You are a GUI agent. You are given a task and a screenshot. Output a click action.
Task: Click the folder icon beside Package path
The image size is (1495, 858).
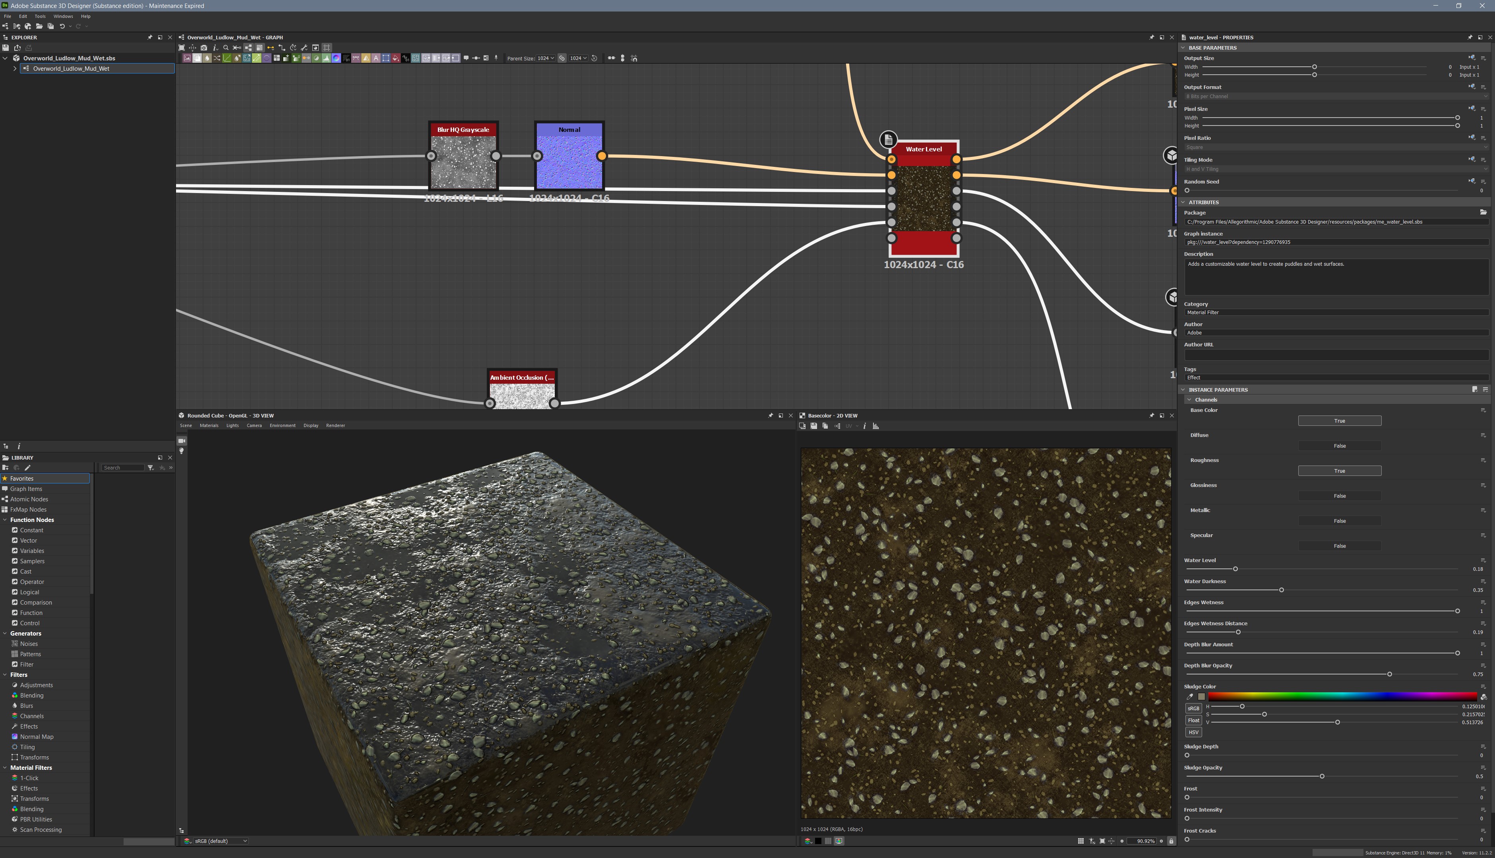1483,212
